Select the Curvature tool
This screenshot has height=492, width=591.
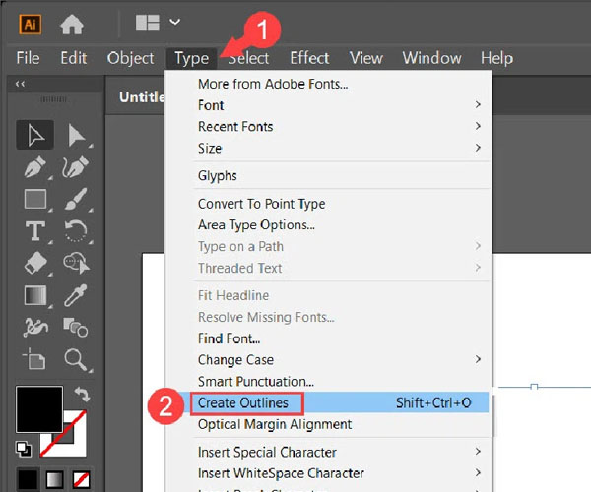click(x=76, y=166)
